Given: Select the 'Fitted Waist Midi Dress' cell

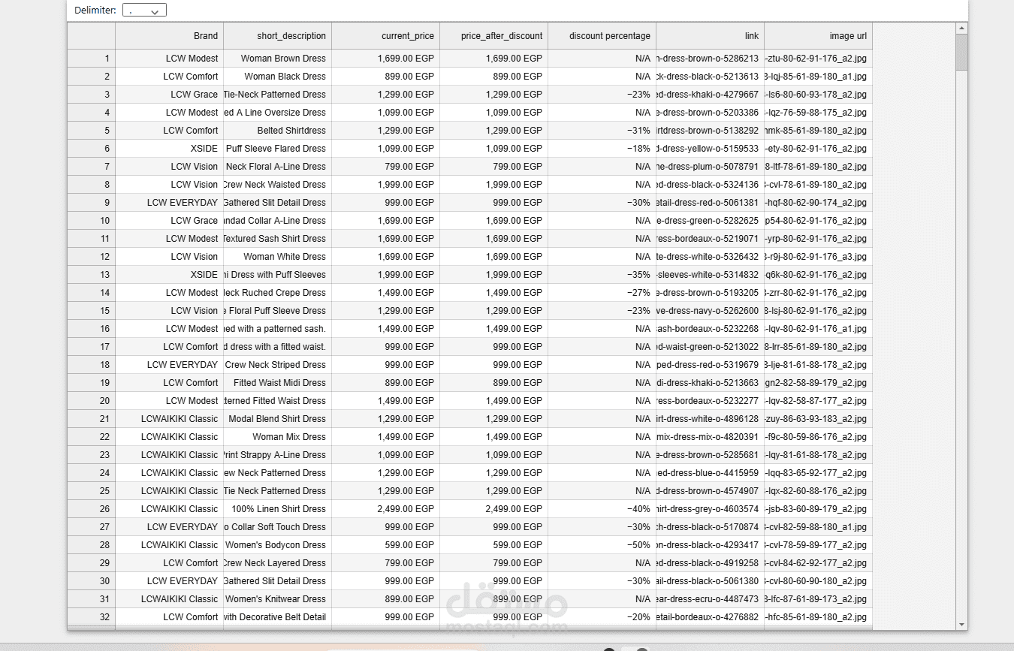Looking at the screenshot, I should pyautogui.click(x=277, y=383).
